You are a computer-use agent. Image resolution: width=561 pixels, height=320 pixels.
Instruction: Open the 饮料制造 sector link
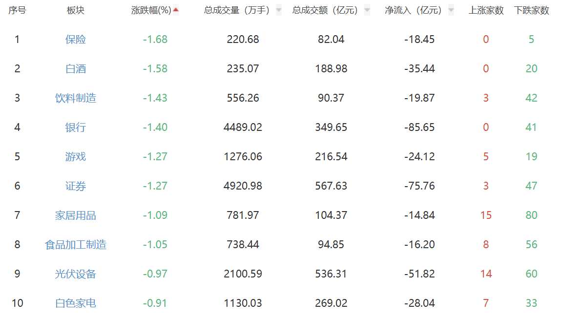[x=76, y=98]
